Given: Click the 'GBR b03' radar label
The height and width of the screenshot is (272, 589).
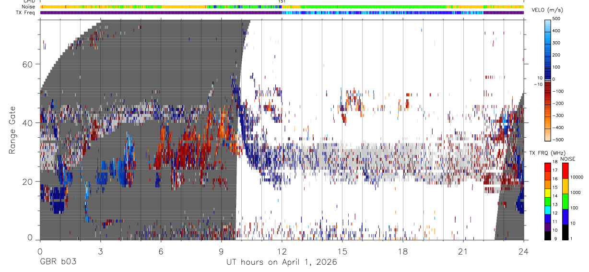Looking at the screenshot, I should pyautogui.click(x=58, y=262).
